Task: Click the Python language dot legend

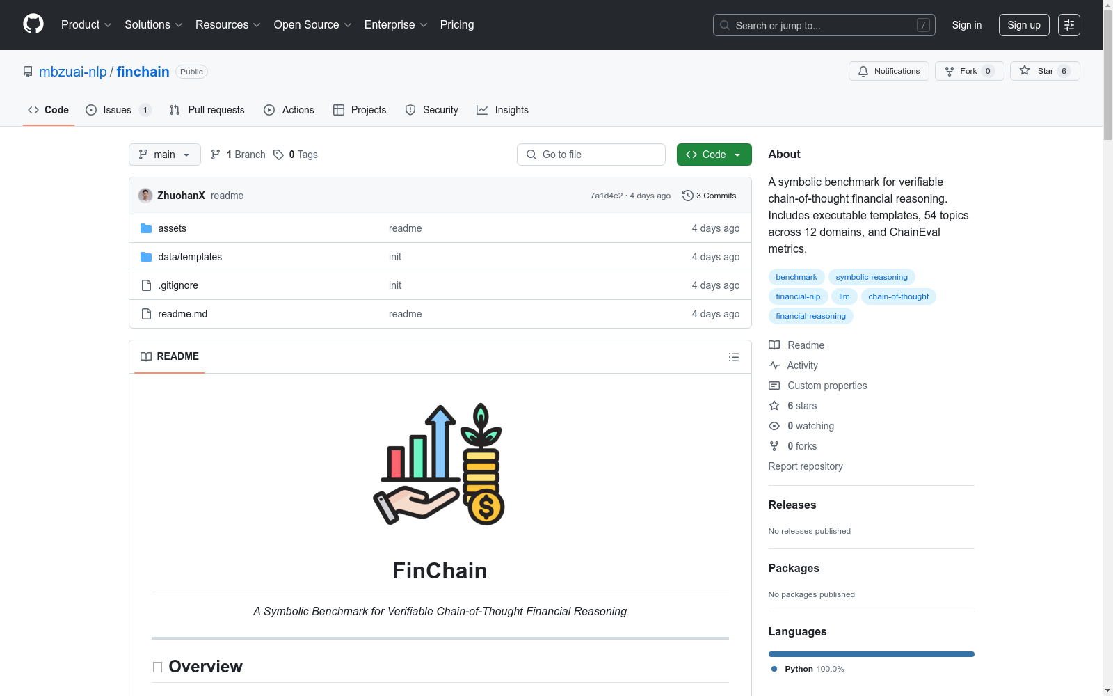Action: (x=774, y=669)
